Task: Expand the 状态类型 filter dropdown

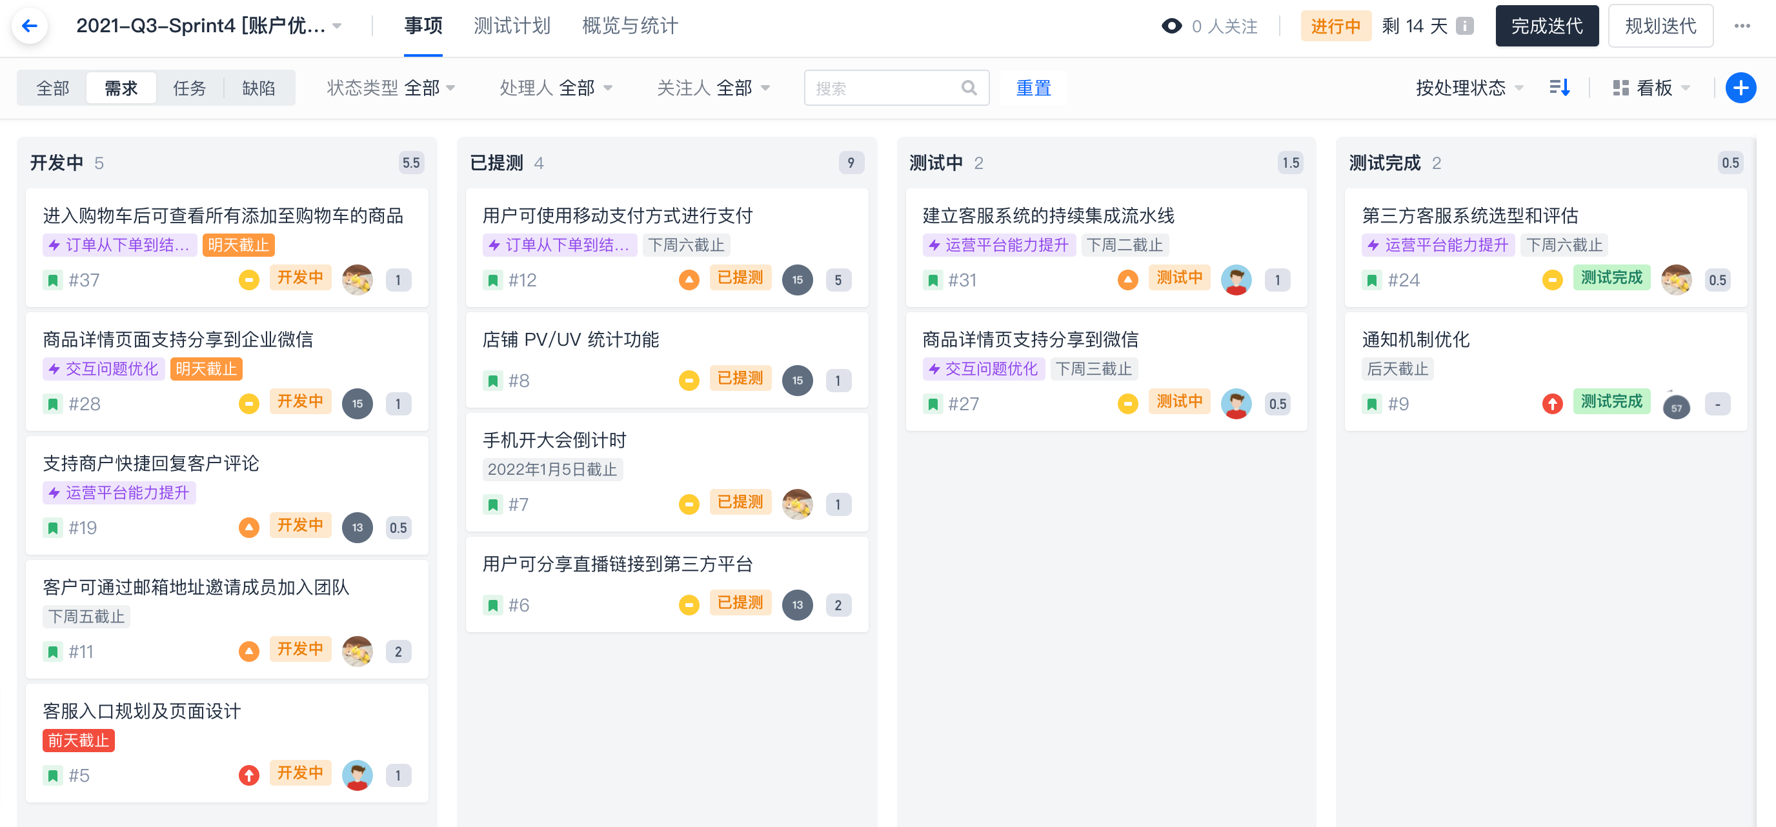Action: point(391,88)
